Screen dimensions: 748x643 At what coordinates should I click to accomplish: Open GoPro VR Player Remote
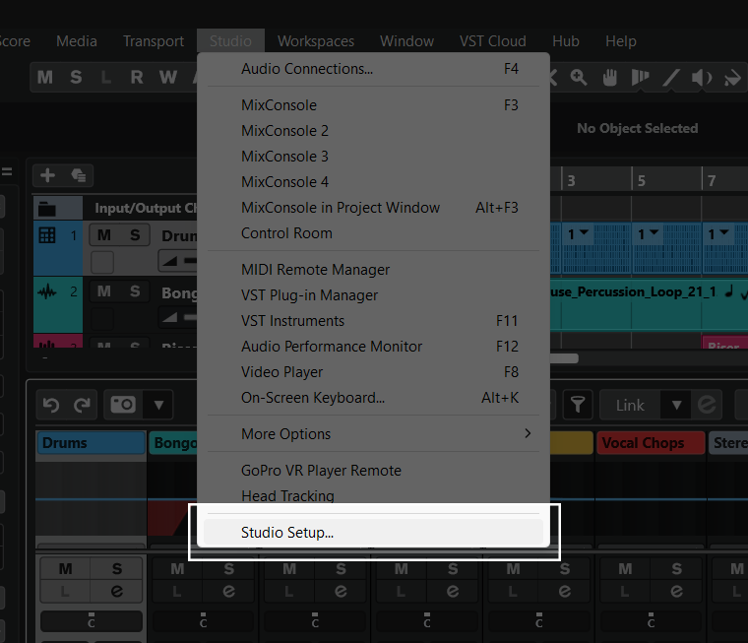tap(373, 471)
